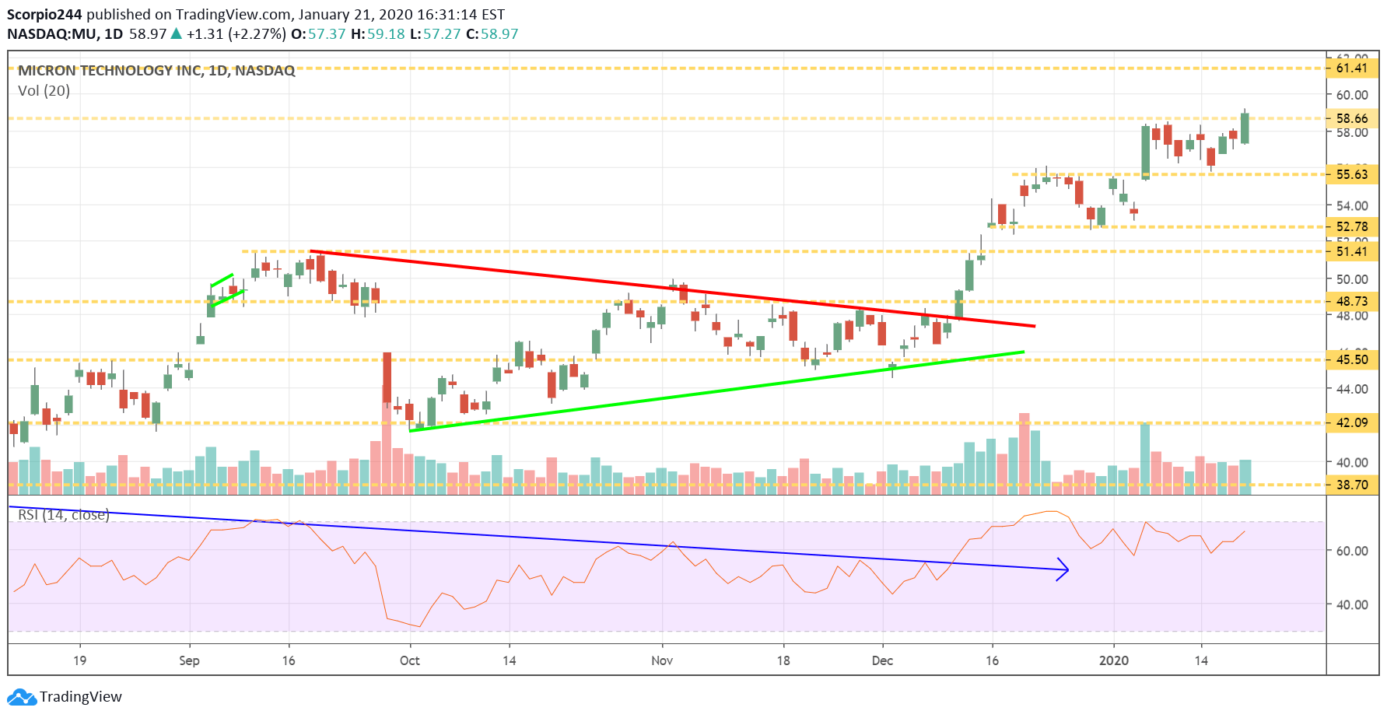Click the high price H:59.18 value
The image size is (1387, 718).
click(x=378, y=34)
